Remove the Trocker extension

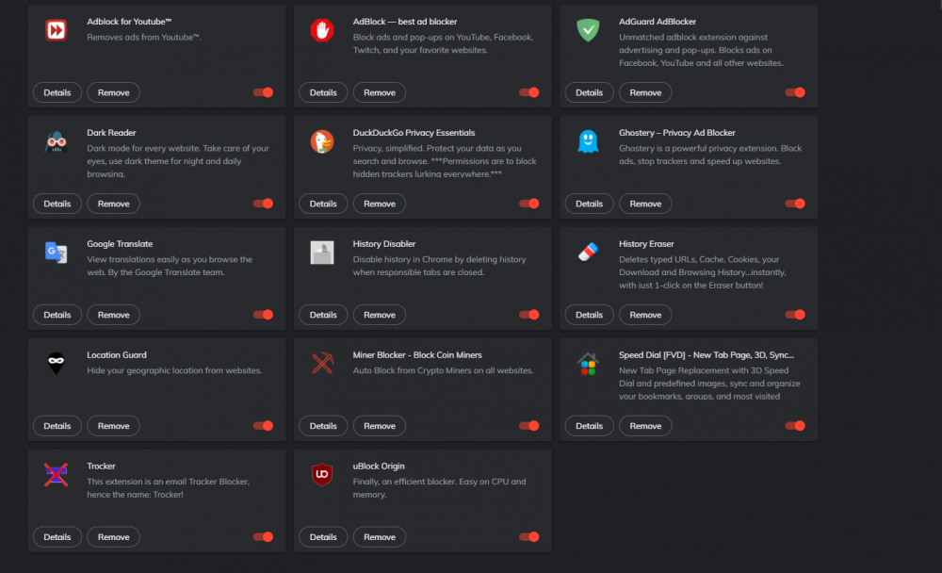113,536
